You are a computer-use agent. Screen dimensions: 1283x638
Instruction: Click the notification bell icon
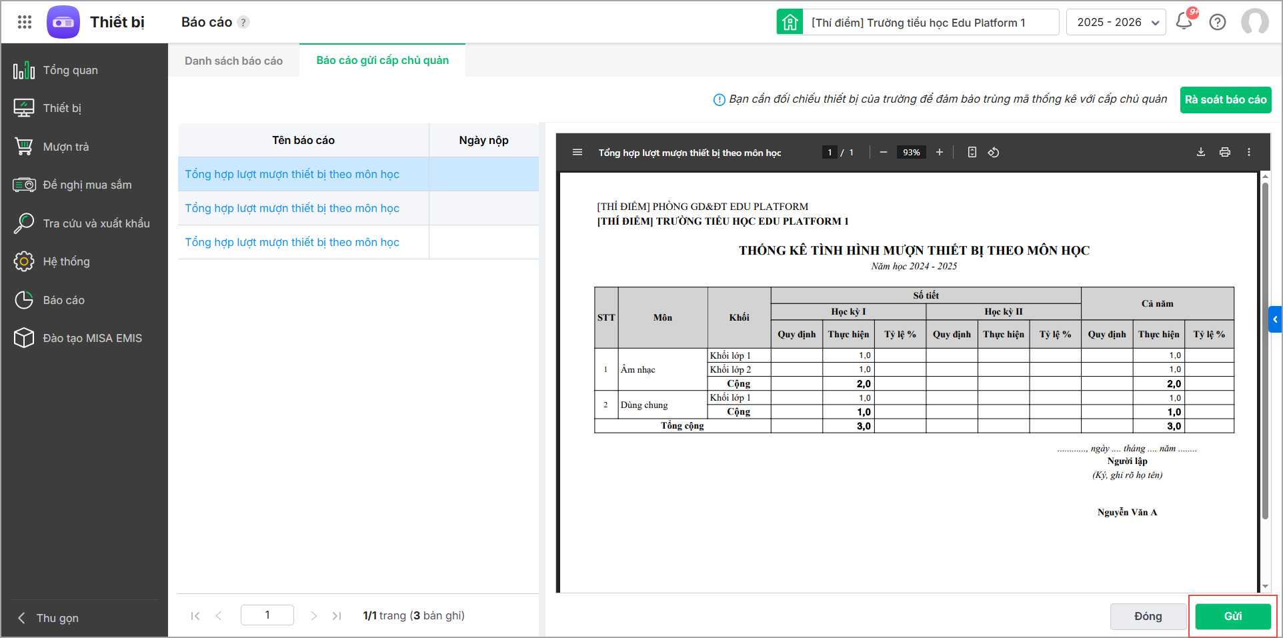coord(1184,21)
